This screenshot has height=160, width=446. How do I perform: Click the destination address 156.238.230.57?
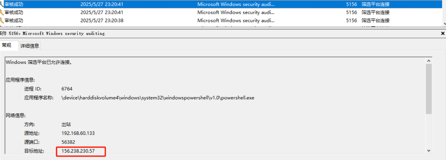tap(78, 151)
